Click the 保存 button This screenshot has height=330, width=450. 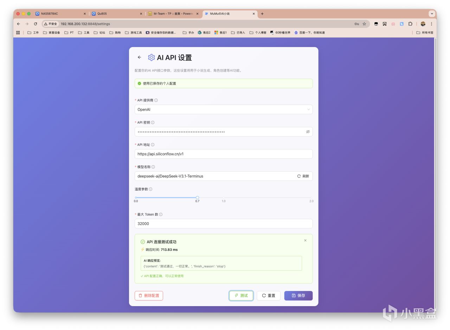298,296
